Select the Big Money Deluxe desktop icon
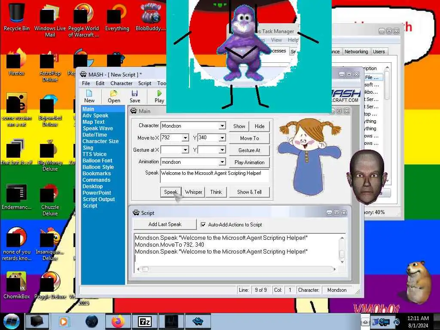The height and width of the screenshot is (330, 440). click(50, 155)
